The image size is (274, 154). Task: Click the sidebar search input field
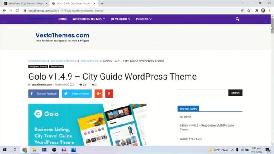pyautogui.click(x=203, y=93)
